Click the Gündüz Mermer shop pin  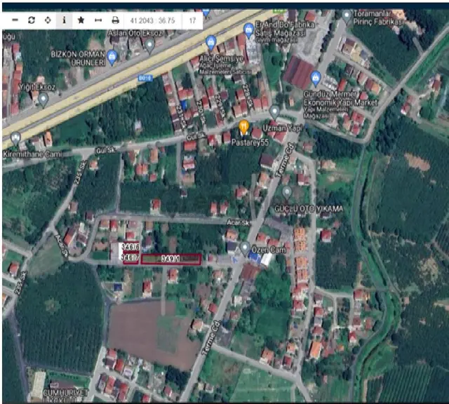coord(316,79)
